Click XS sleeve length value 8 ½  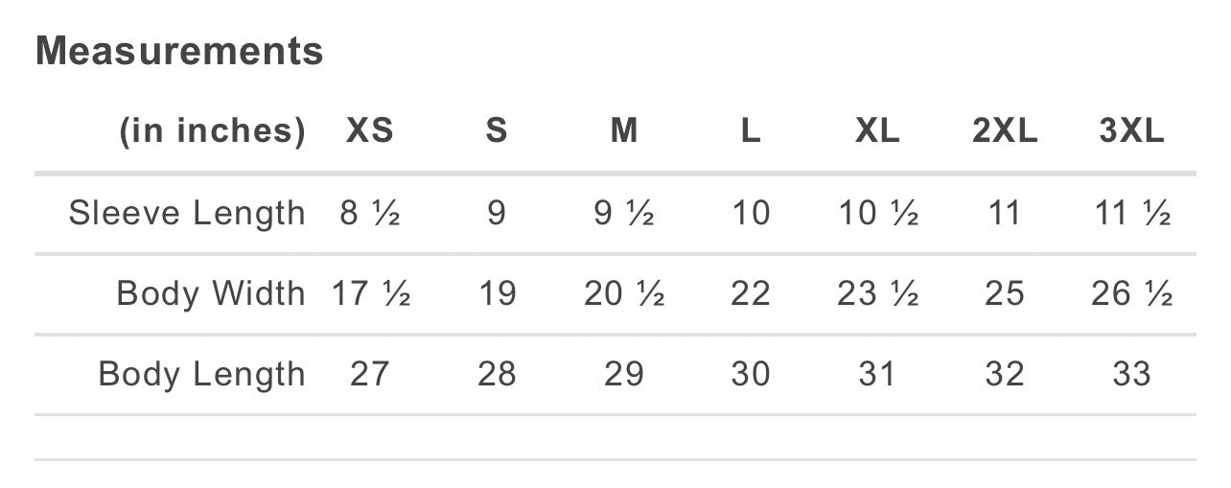pos(369,213)
